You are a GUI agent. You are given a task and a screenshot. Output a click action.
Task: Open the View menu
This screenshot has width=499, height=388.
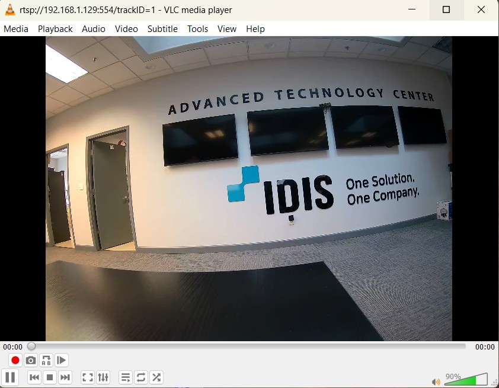tap(227, 29)
